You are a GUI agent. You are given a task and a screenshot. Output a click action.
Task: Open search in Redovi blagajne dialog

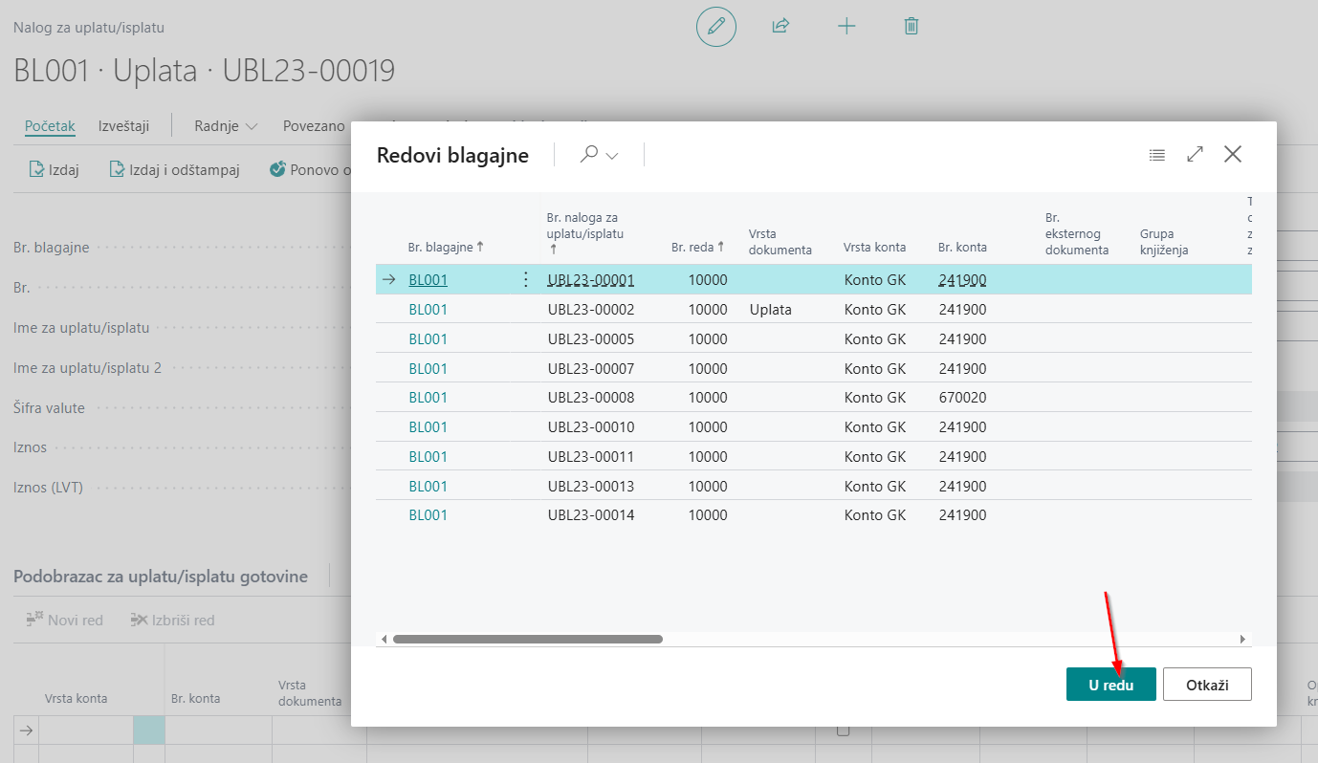589,155
